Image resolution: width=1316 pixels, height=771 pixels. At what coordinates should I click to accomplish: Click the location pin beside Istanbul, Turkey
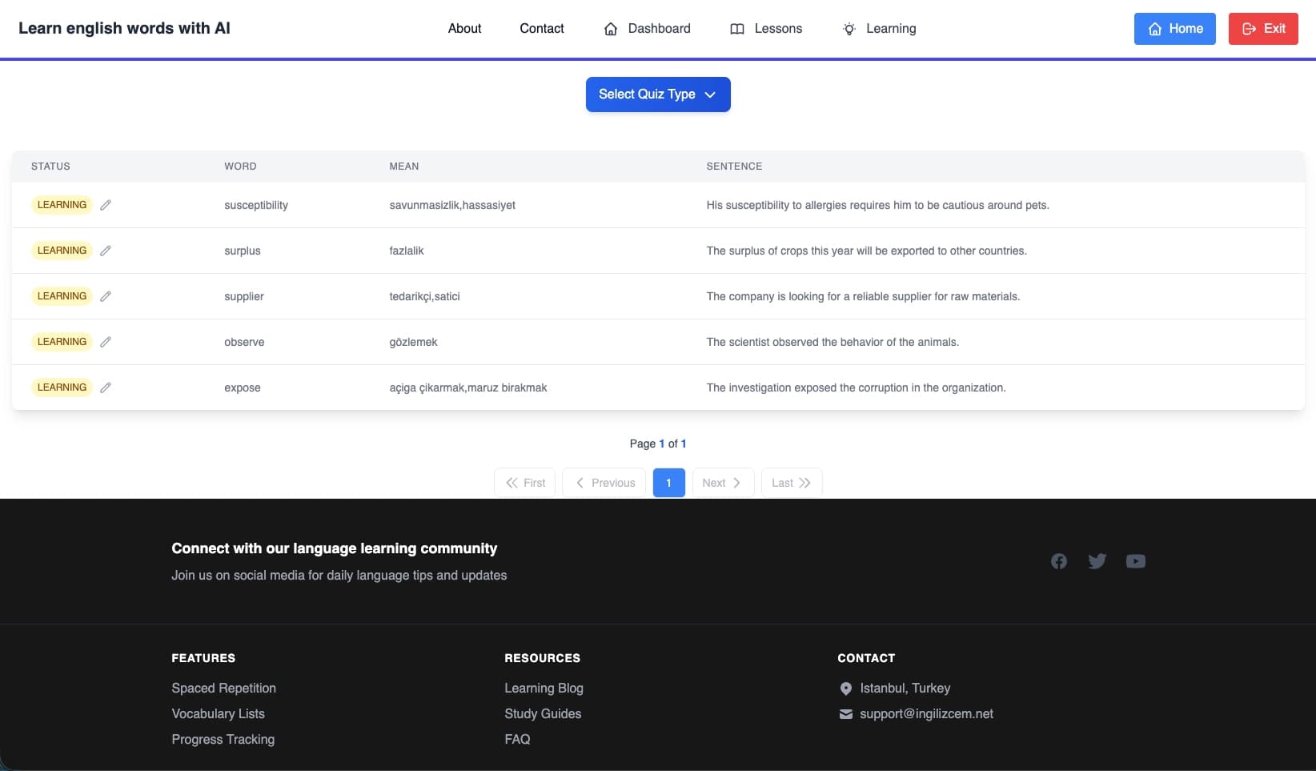pos(845,689)
